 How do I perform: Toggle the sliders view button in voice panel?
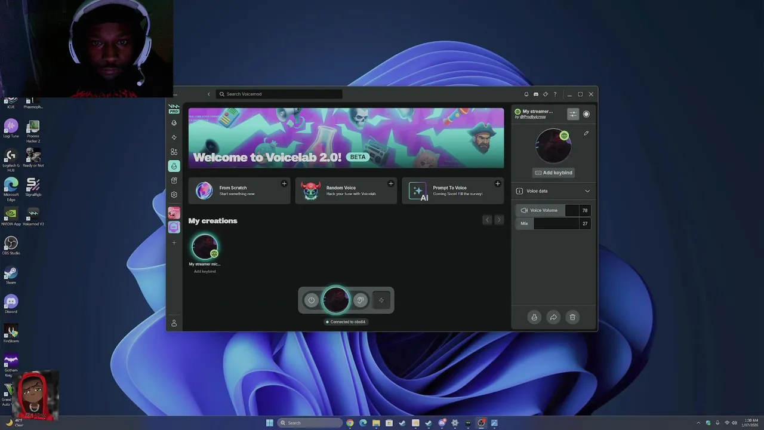[x=573, y=114]
